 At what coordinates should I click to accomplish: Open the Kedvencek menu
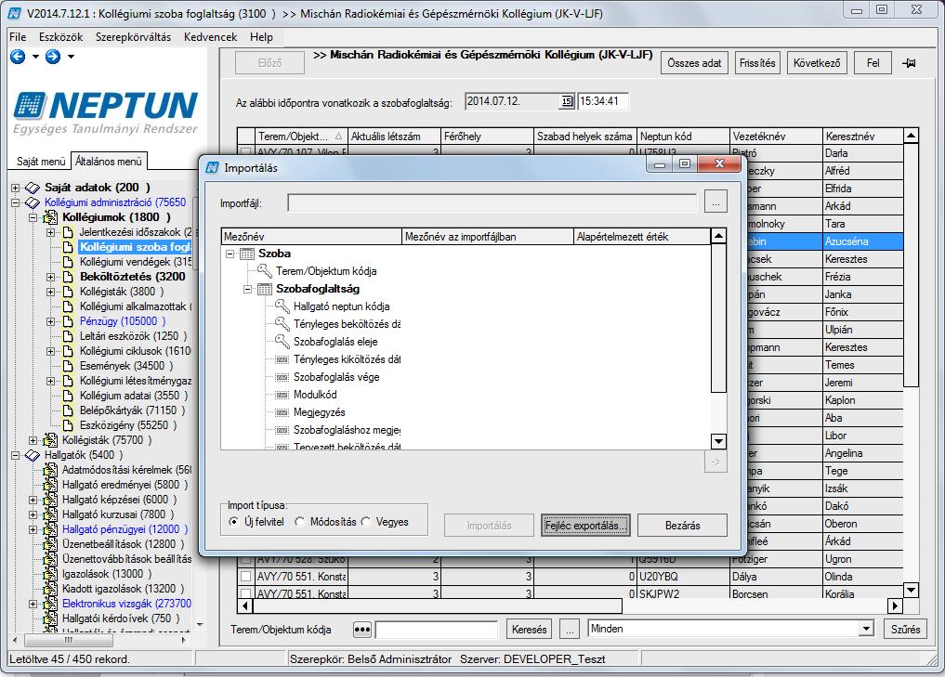point(210,37)
